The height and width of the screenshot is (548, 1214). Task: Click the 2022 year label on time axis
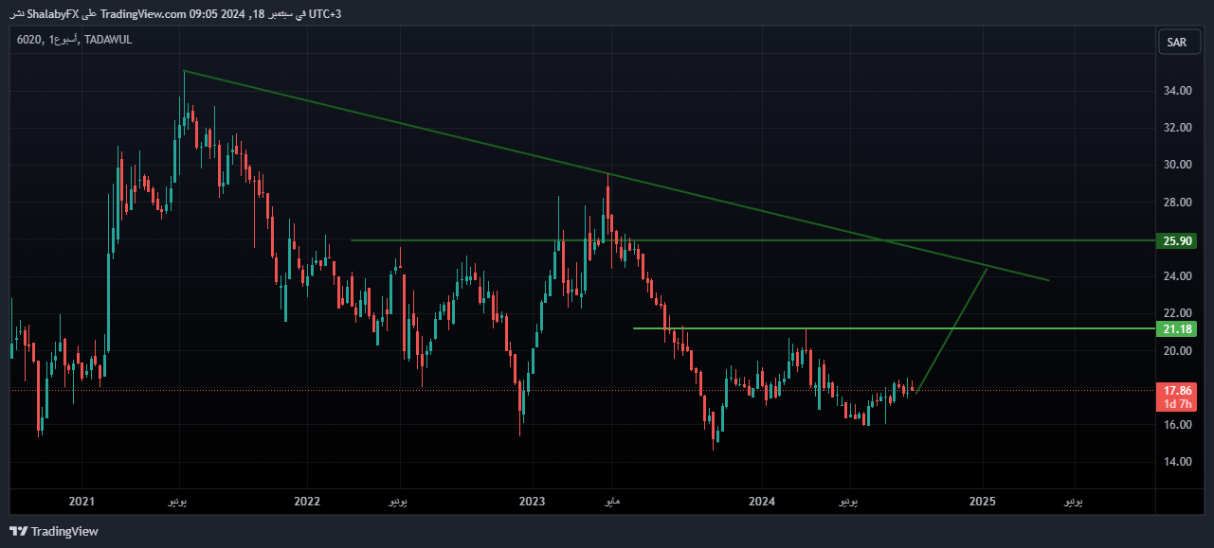click(x=306, y=501)
